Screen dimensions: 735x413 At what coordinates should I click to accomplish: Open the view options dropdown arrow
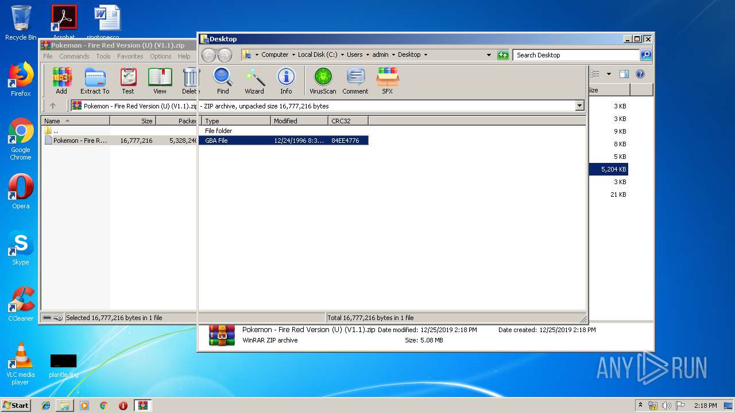[609, 74]
